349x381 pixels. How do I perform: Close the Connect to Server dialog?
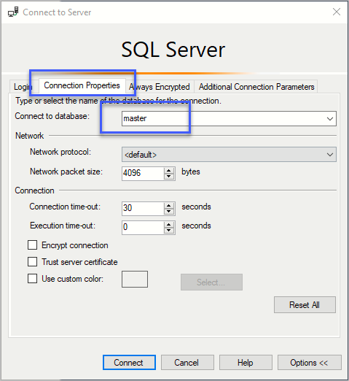pyautogui.click(x=337, y=12)
